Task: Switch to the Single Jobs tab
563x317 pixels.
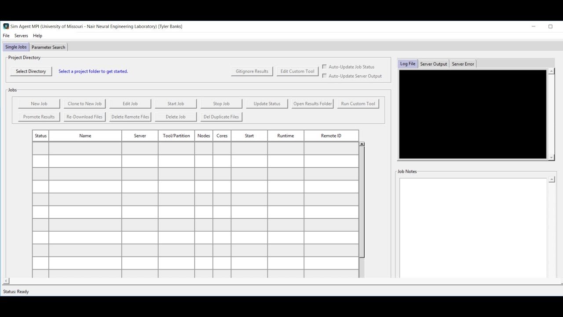Action: pos(16,47)
